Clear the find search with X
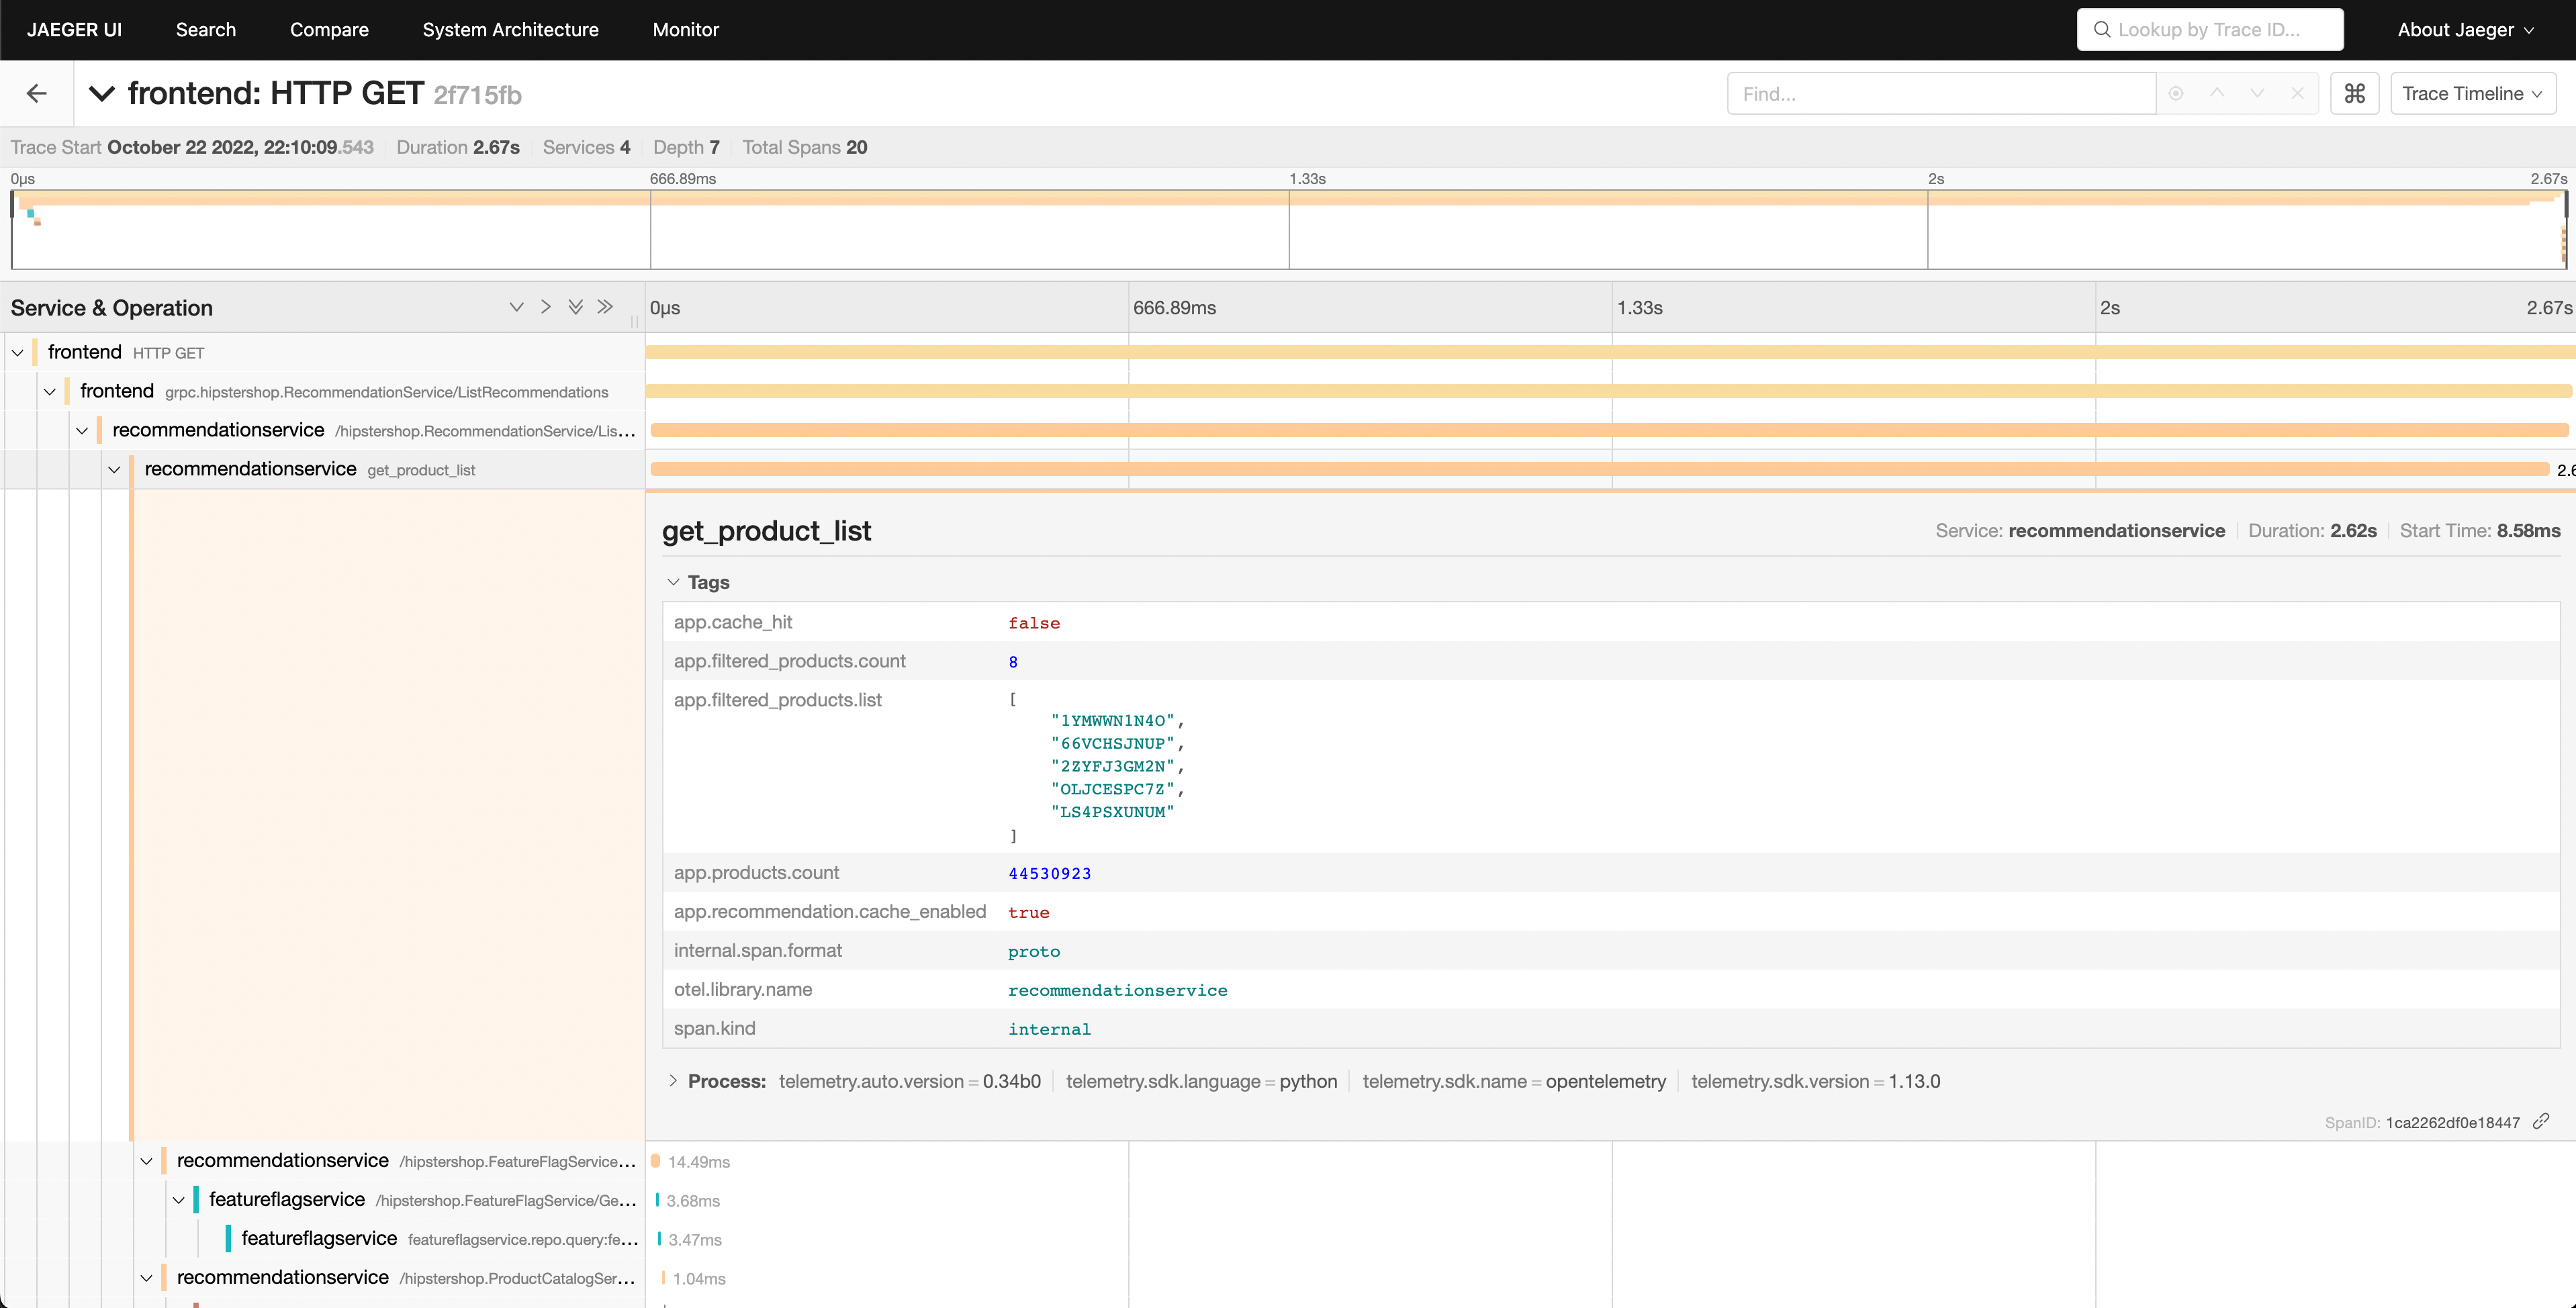The image size is (2576, 1308). pyautogui.click(x=2298, y=94)
